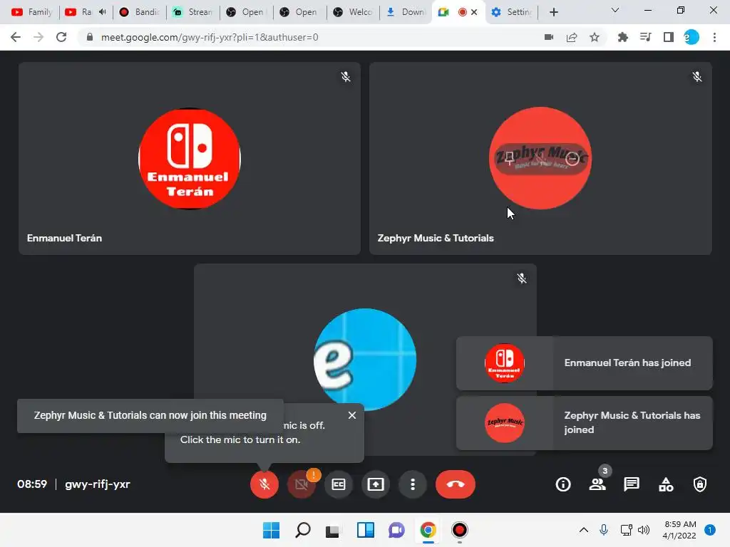Screen dimensions: 730x547
Task: Open Chrome three-dot menu
Action: coord(714,37)
